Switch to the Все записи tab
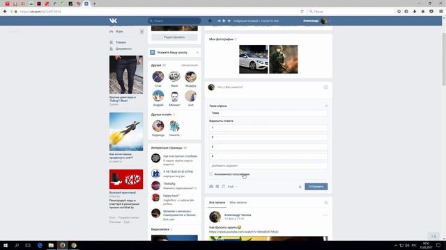Screen dimensions: 446x250 pos(217,203)
